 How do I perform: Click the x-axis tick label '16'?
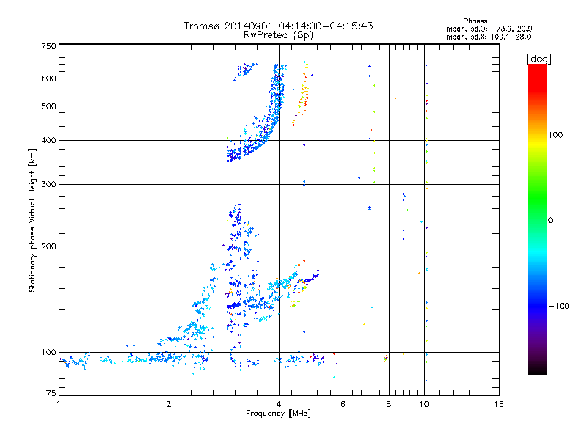point(499,404)
